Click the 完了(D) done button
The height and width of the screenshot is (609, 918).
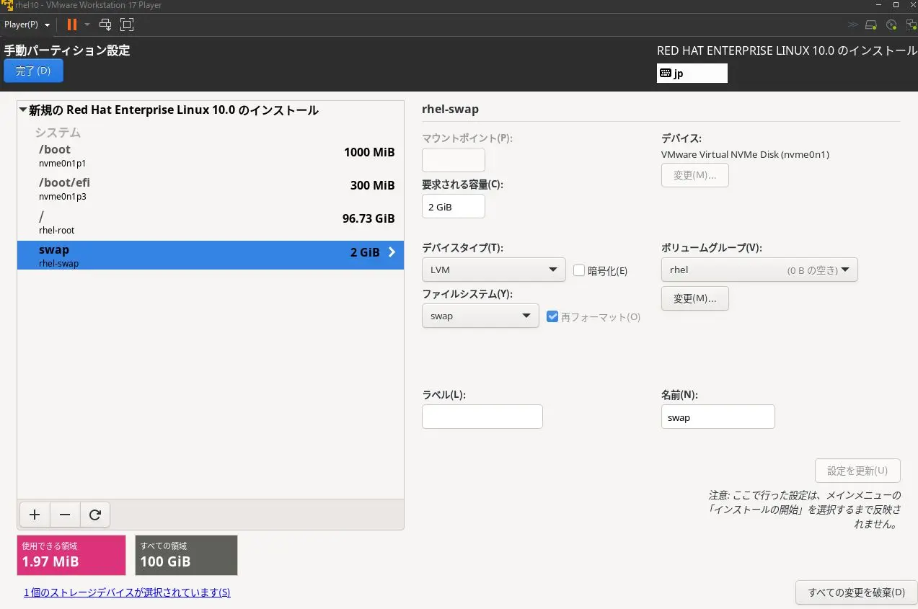pyautogui.click(x=33, y=71)
